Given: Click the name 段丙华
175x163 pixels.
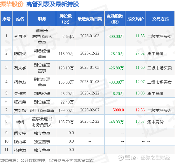Looking at the screenshot, I should point(20,142).
